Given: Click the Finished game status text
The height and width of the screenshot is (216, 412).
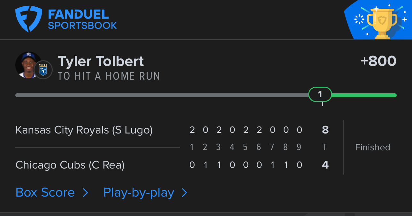Looking at the screenshot, I should pos(373,147).
